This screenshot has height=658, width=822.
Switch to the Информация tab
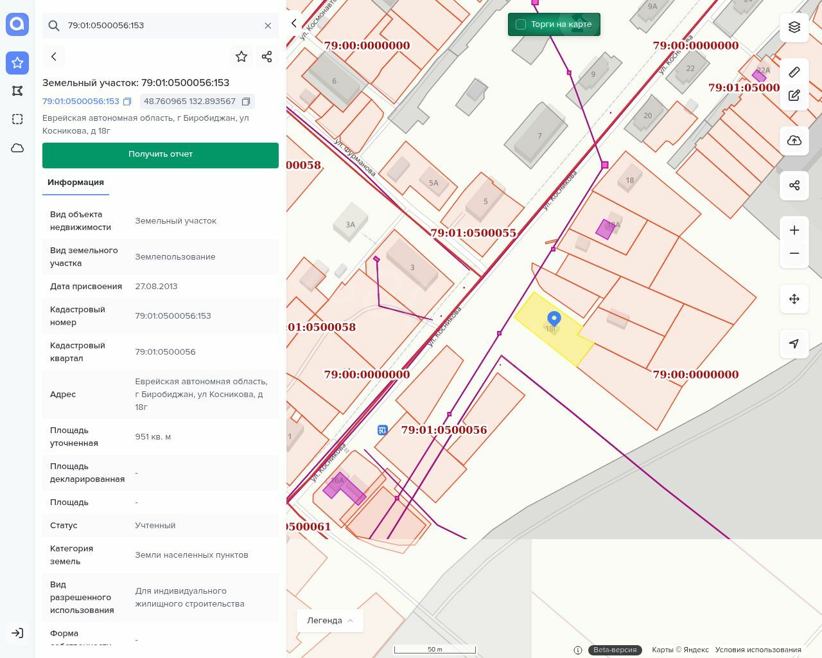76,182
